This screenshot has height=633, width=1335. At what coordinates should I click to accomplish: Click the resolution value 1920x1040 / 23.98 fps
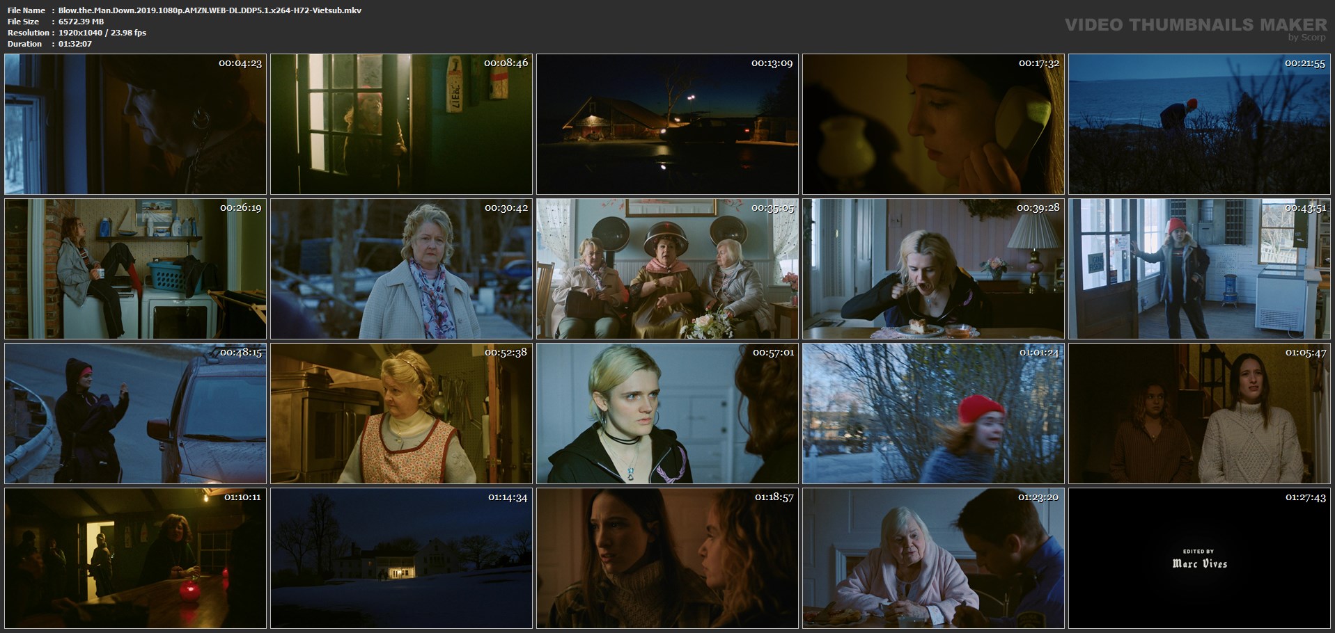point(102,33)
